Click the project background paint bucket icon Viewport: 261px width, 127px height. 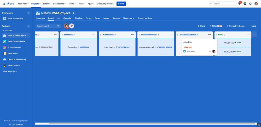[73, 13]
